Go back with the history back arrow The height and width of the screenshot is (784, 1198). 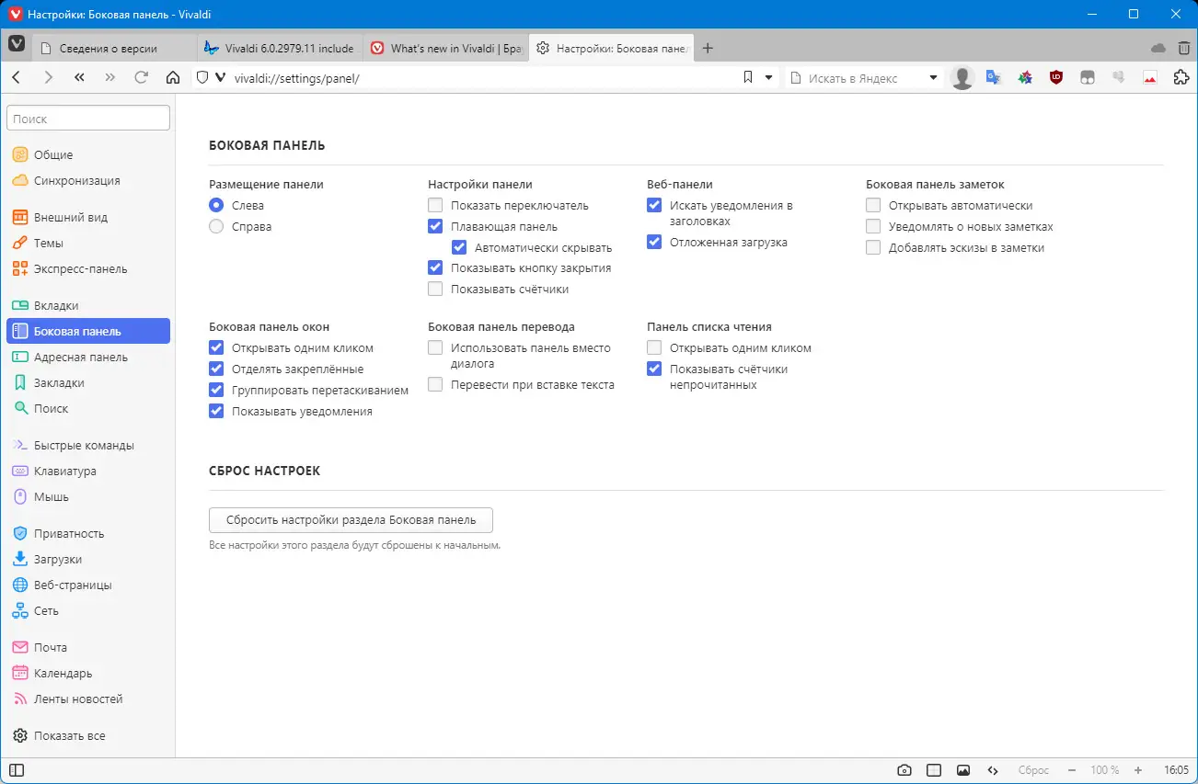pyautogui.click(x=17, y=78)
